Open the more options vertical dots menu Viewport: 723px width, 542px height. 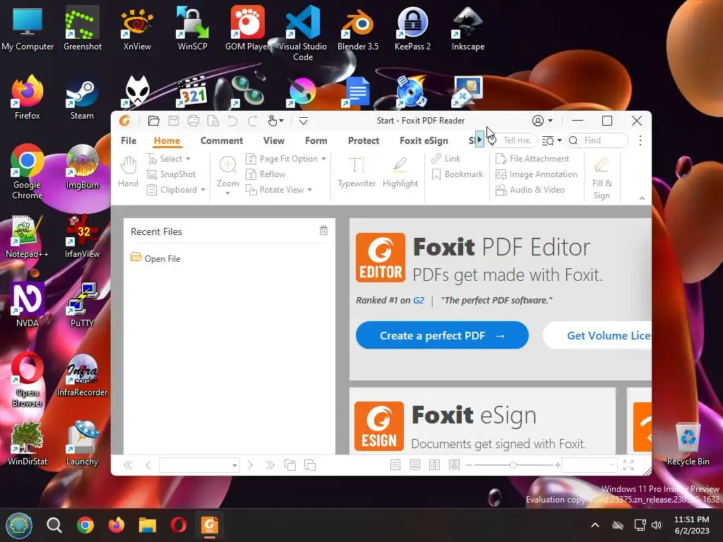[640, 140]
